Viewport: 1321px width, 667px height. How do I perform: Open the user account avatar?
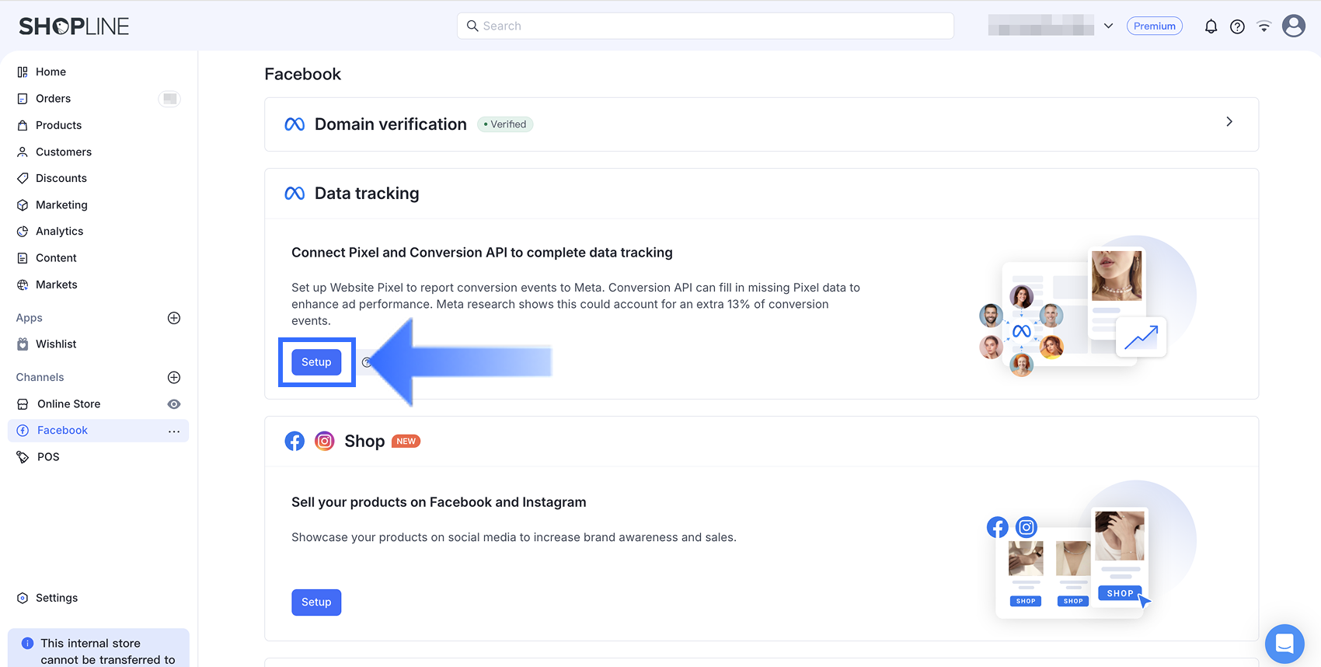point(1294,26)
